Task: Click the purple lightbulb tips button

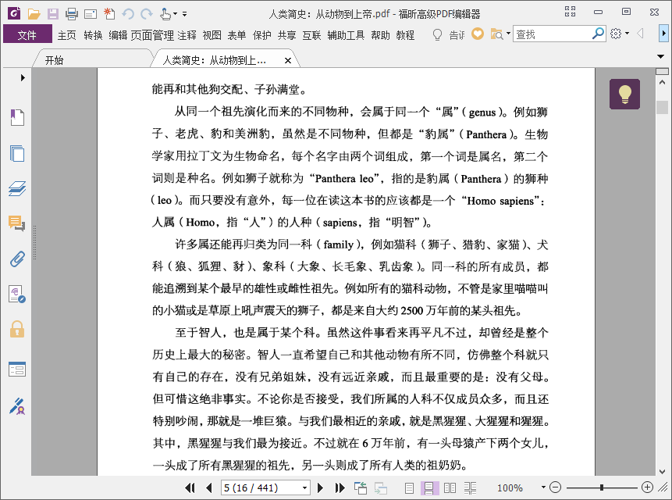Action: coord(624,94)
